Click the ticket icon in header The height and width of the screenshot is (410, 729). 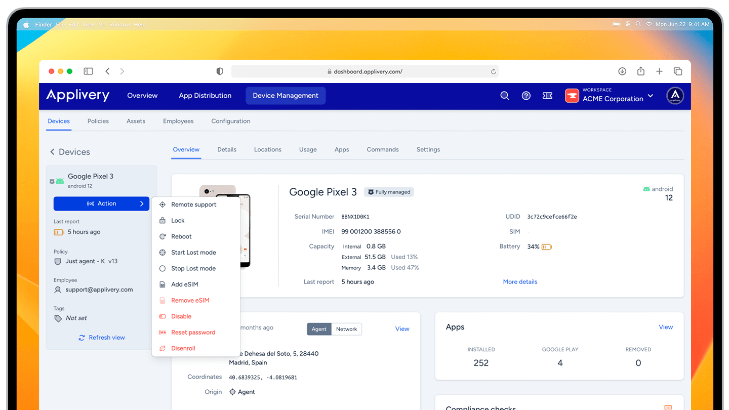(x=547, y=96)
